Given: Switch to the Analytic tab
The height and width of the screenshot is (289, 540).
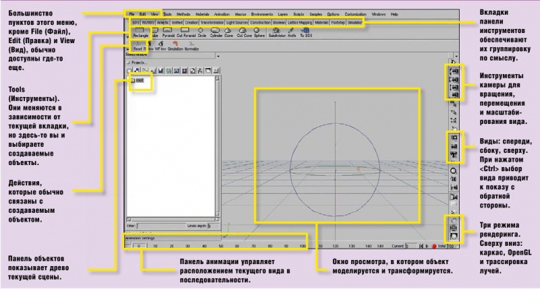Looking at the screenshot, I should tap(163, 23).
